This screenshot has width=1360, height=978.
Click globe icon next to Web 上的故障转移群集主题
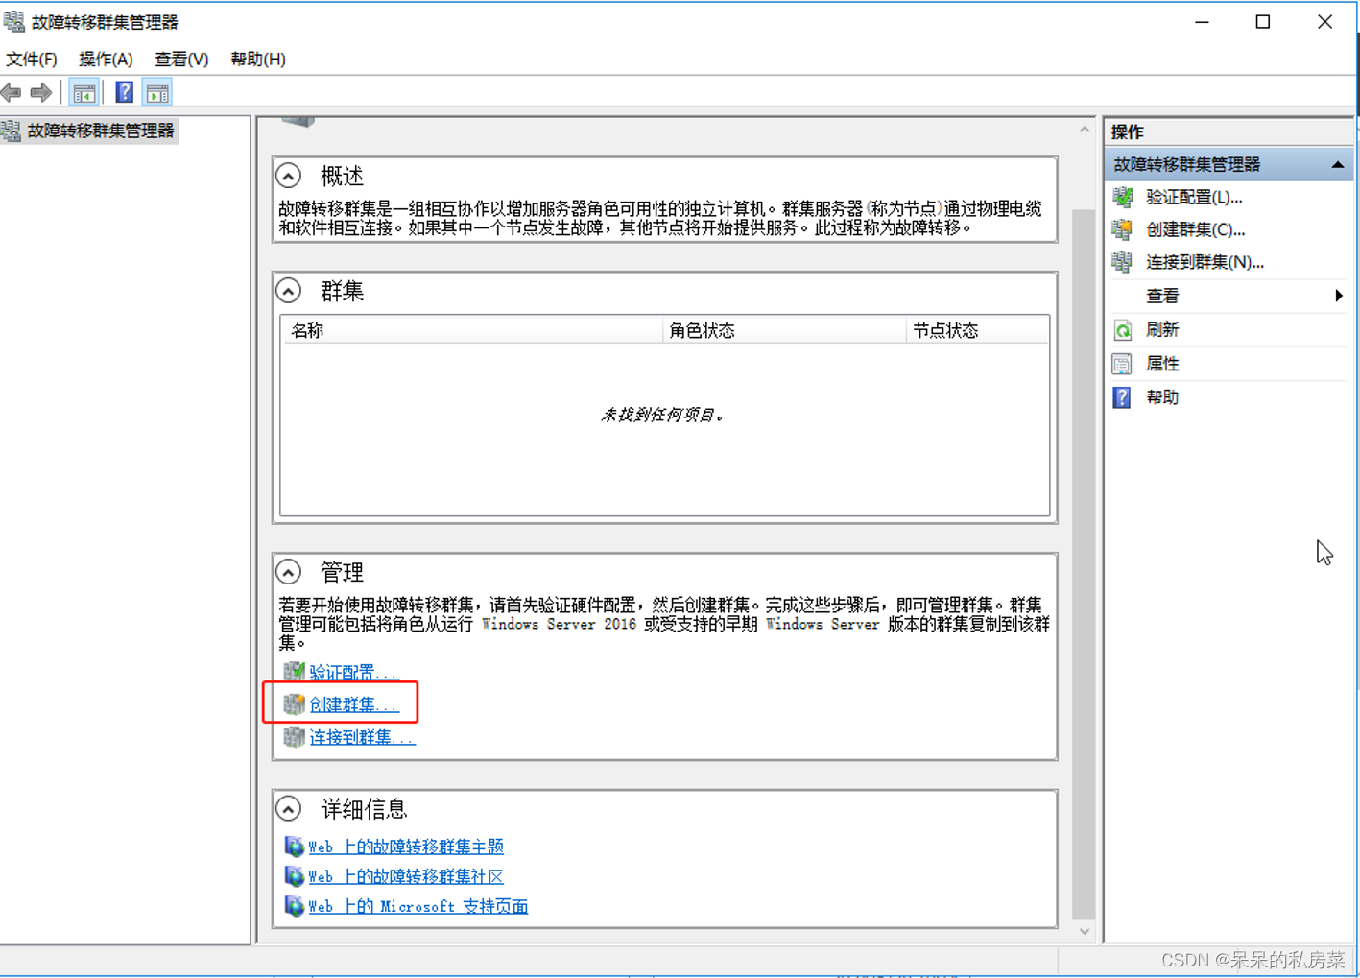click(294, 847)
